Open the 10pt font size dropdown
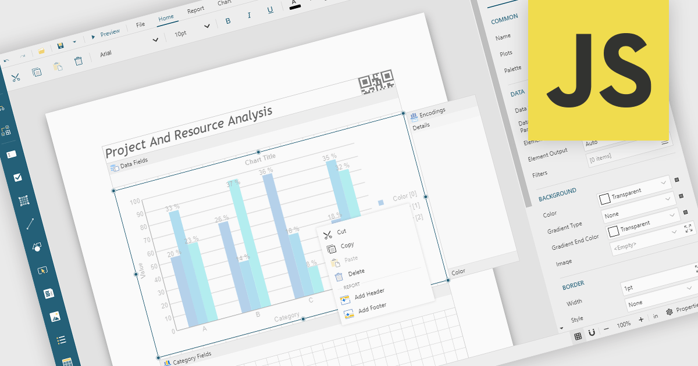This screenshot has width=698, height=366. [192, 30]
